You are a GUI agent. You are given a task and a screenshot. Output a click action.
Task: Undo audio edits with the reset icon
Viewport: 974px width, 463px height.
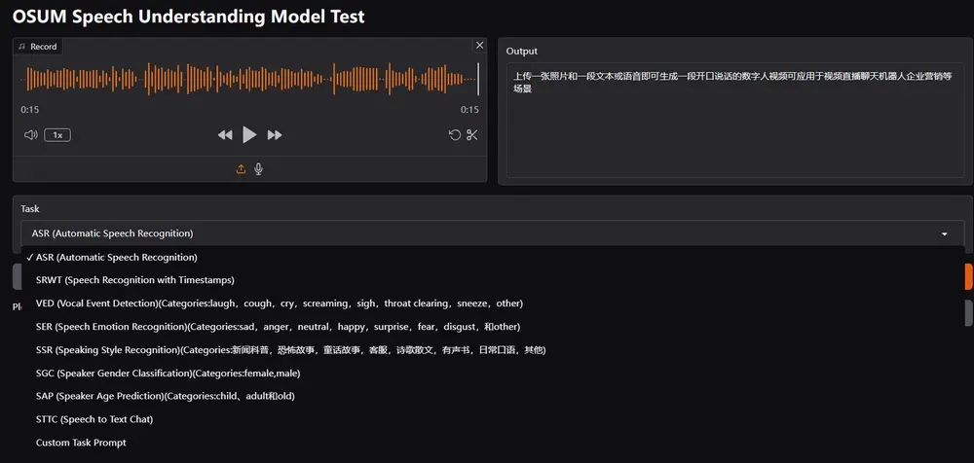[455, 134]
